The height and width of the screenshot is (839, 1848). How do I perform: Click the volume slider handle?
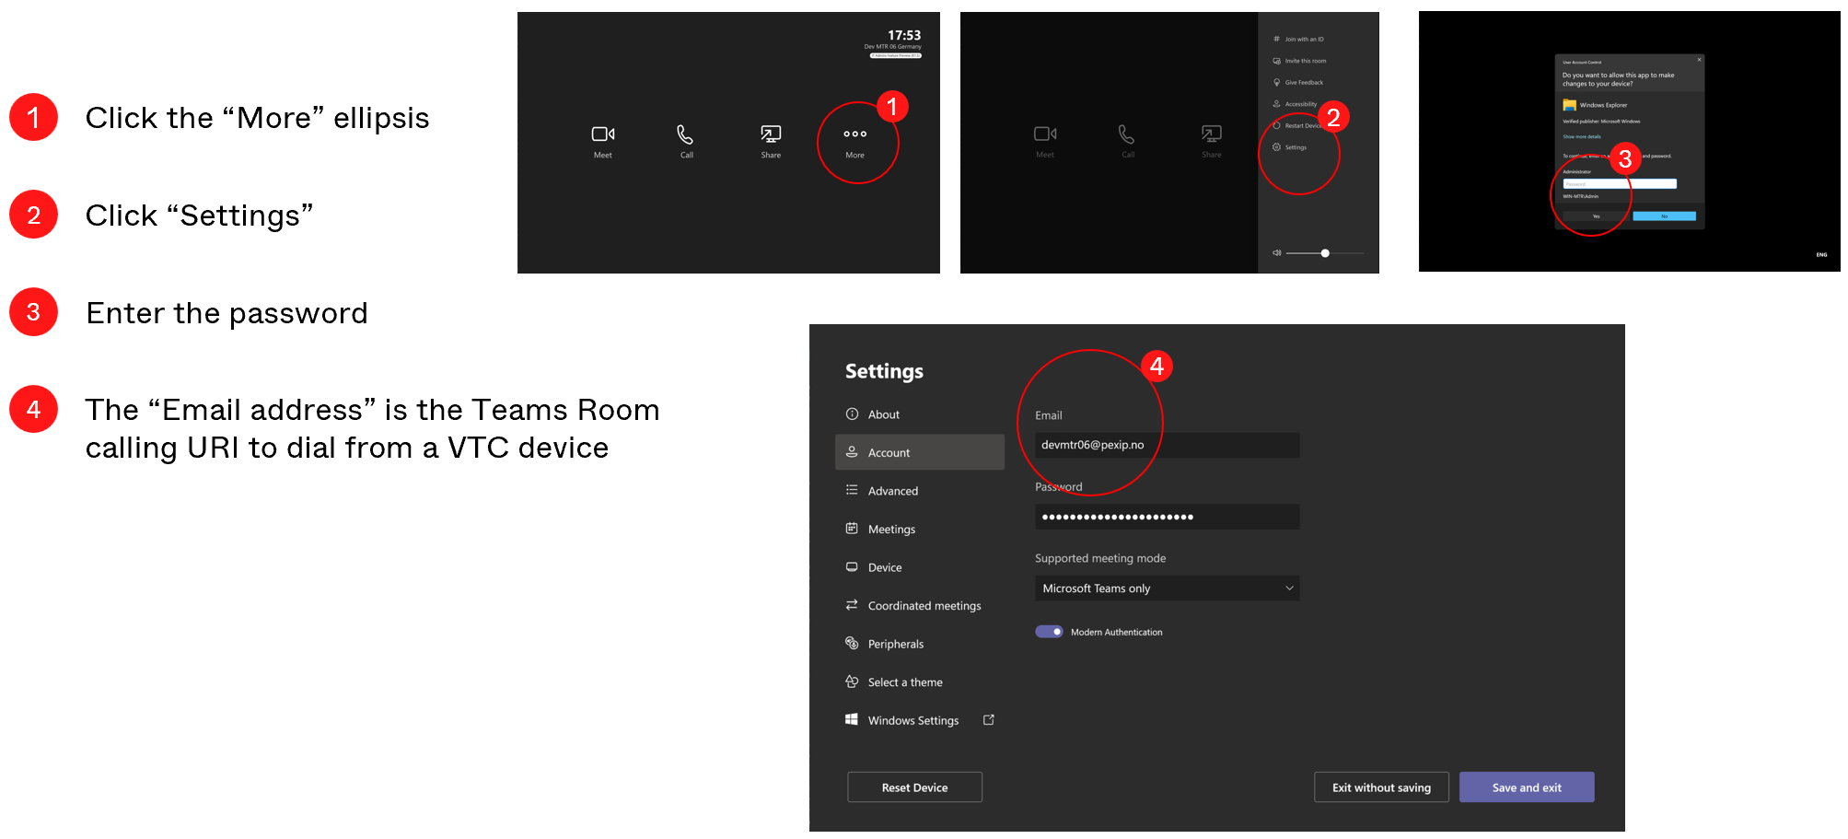1325,253
